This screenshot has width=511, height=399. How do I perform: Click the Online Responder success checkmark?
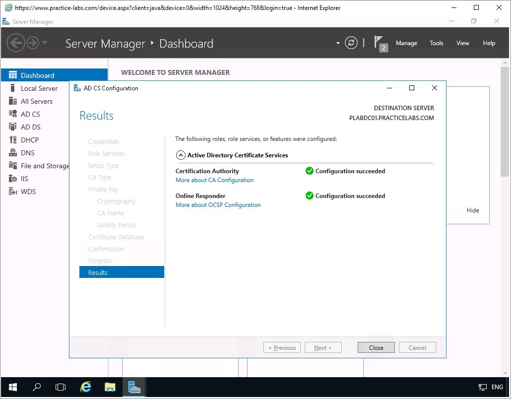click(x=309, y=196)
